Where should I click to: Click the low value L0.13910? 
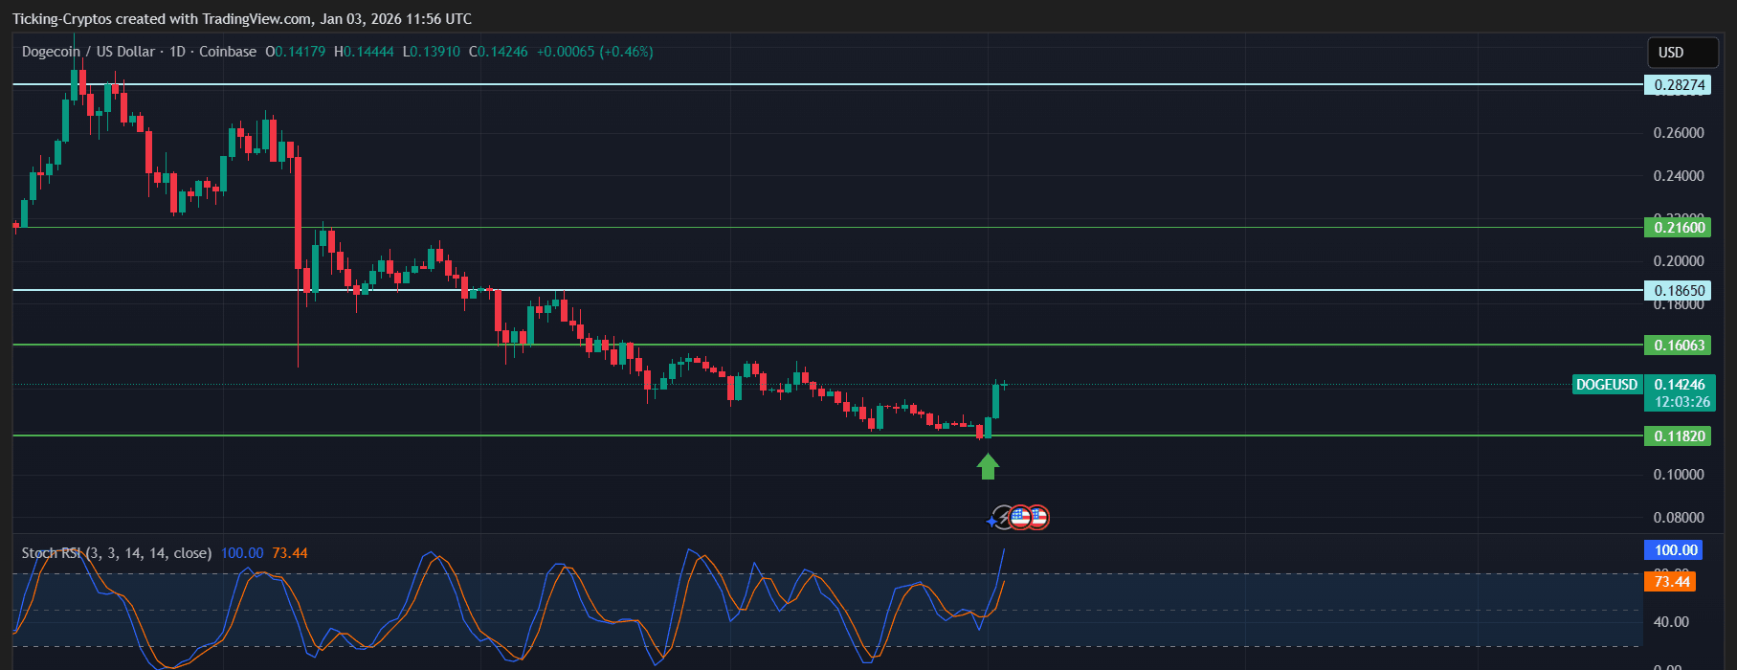pyautogui.click(x=431, y=52)
